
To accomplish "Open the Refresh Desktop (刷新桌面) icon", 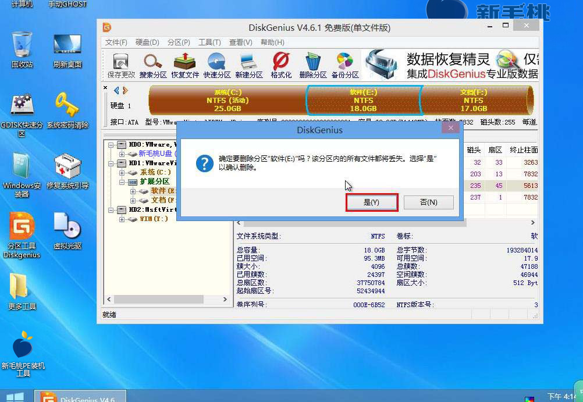I will [67, 50].
